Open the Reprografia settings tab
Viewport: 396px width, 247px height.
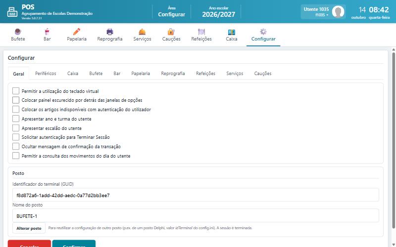(x=173, y=73)
